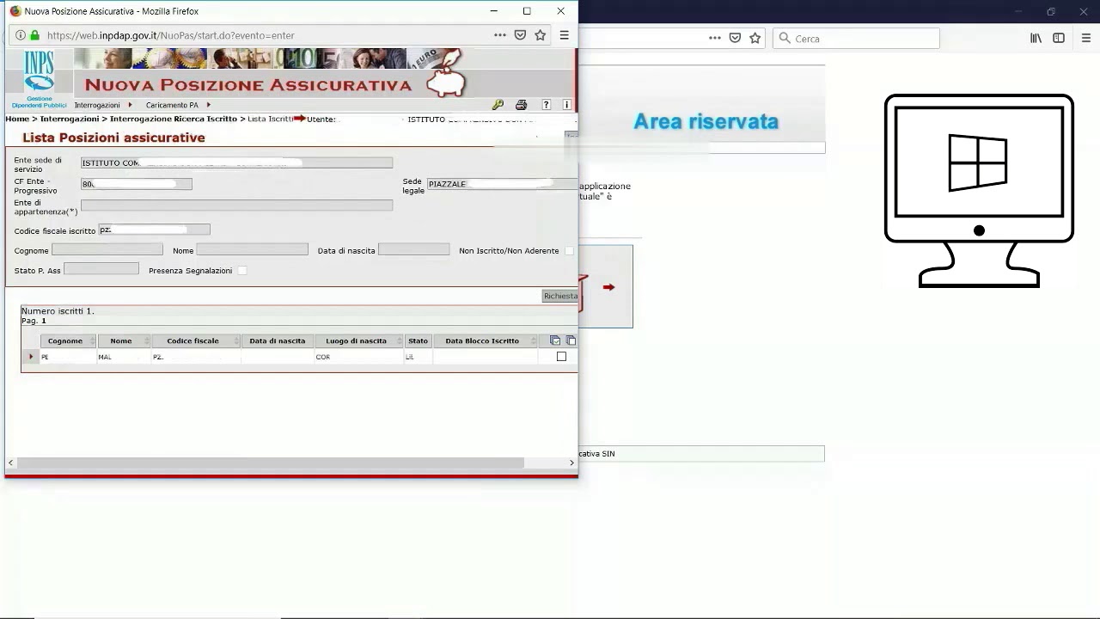Click Interrogazione Ricerca Iscritto breadcrumb
This screenshot has width=1100, height=619.
[x=174, y=119]
